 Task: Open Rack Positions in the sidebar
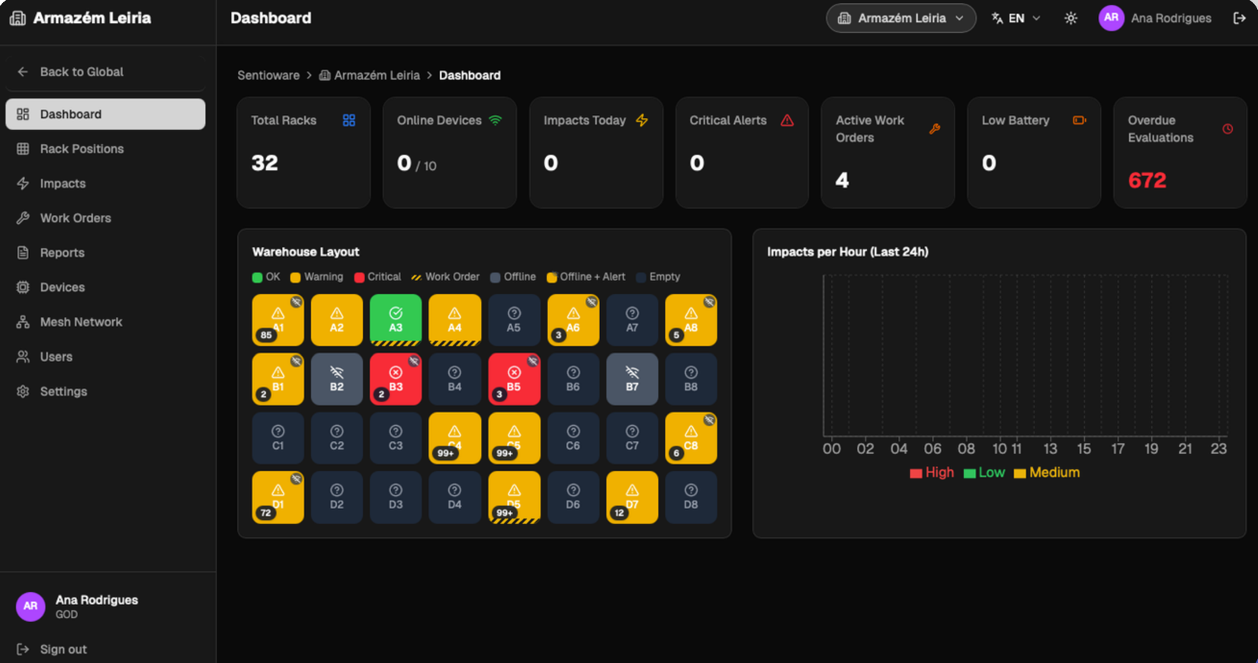coord(105,149)
